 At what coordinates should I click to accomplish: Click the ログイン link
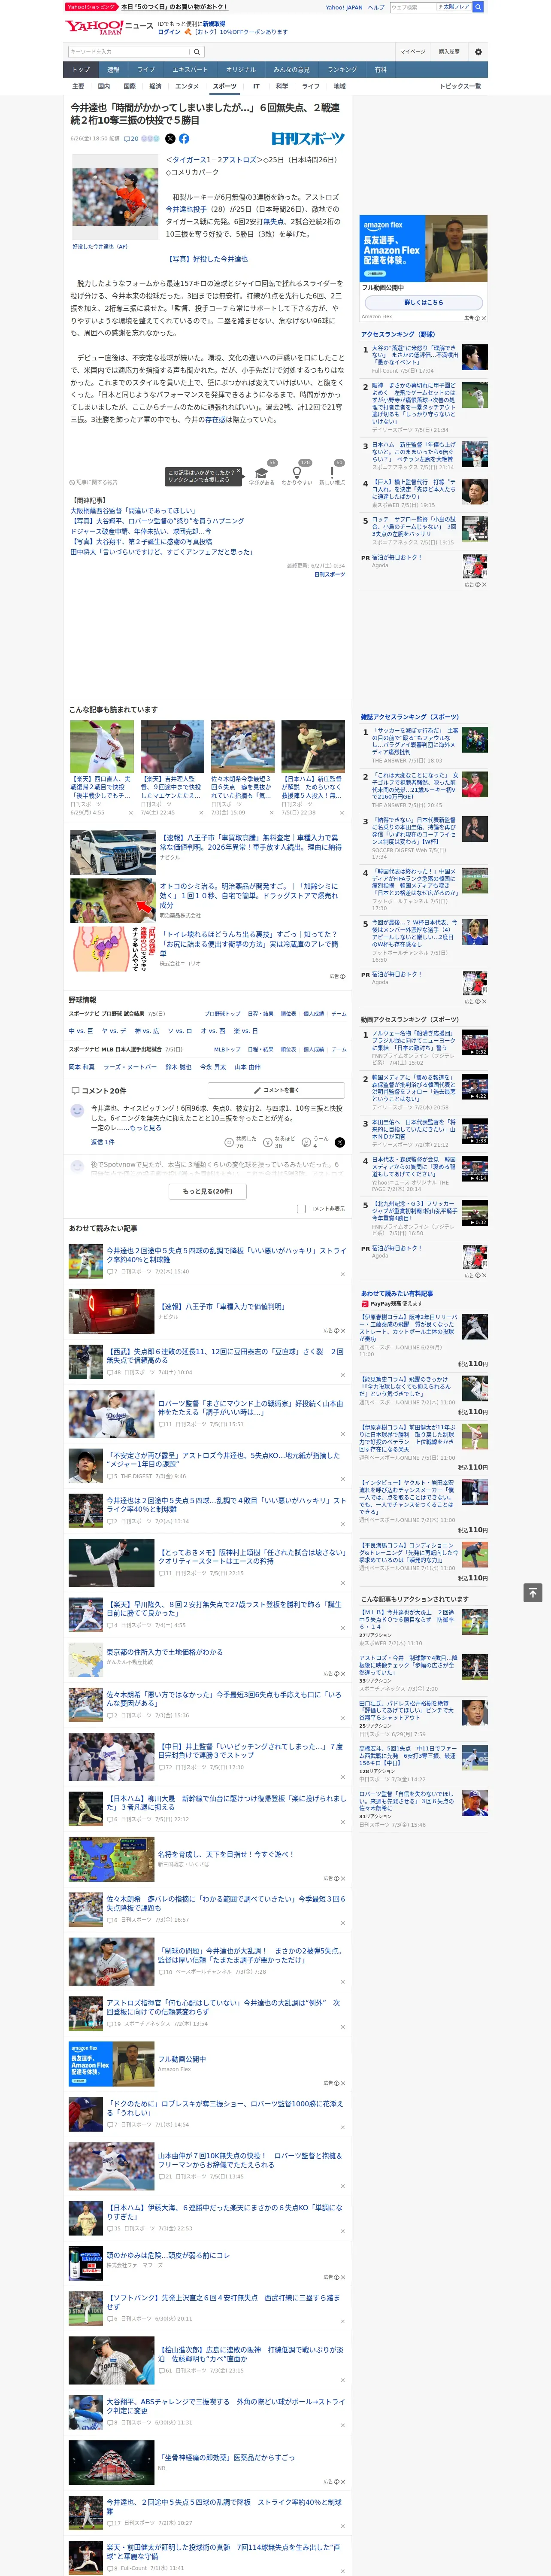coord(169,32)
